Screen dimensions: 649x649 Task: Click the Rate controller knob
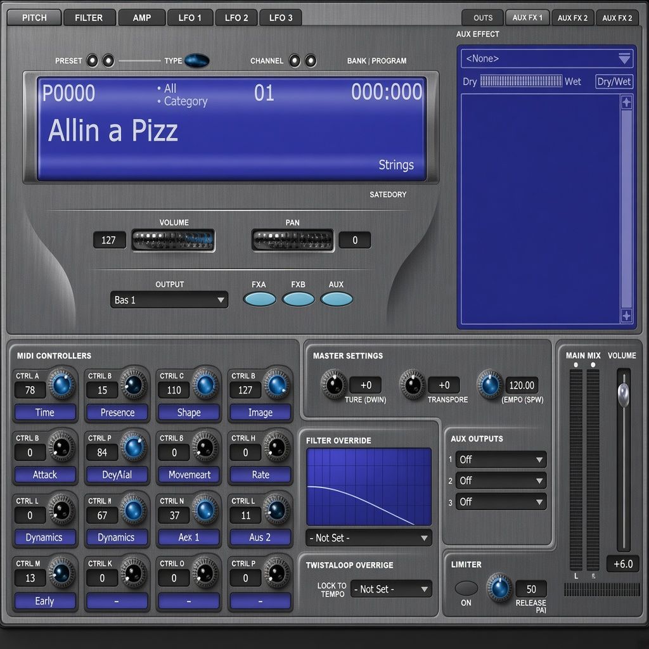[x=276, y=447]
